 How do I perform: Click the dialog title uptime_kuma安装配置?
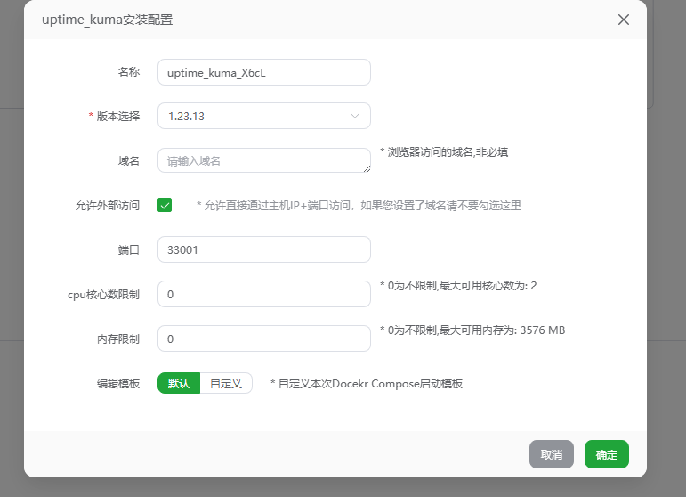(107, 20)
